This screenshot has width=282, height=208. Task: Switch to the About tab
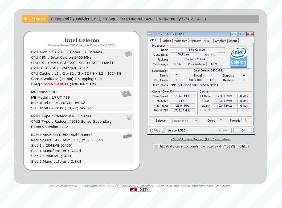pos(233,41)
